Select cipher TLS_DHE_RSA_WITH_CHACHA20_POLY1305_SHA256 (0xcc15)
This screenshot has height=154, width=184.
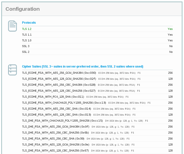(62, 121)
